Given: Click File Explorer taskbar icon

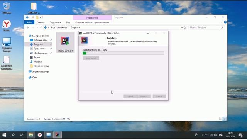Looking at the screenshot, I should coord(31,135).
